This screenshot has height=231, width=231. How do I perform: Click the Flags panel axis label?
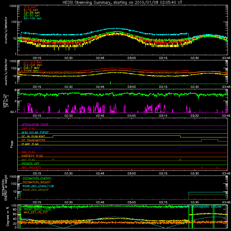[12, 144]
